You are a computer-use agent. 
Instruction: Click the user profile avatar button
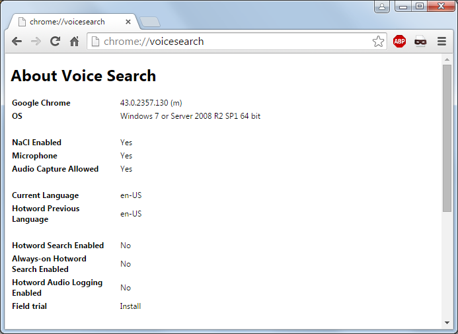pos(382,7)
